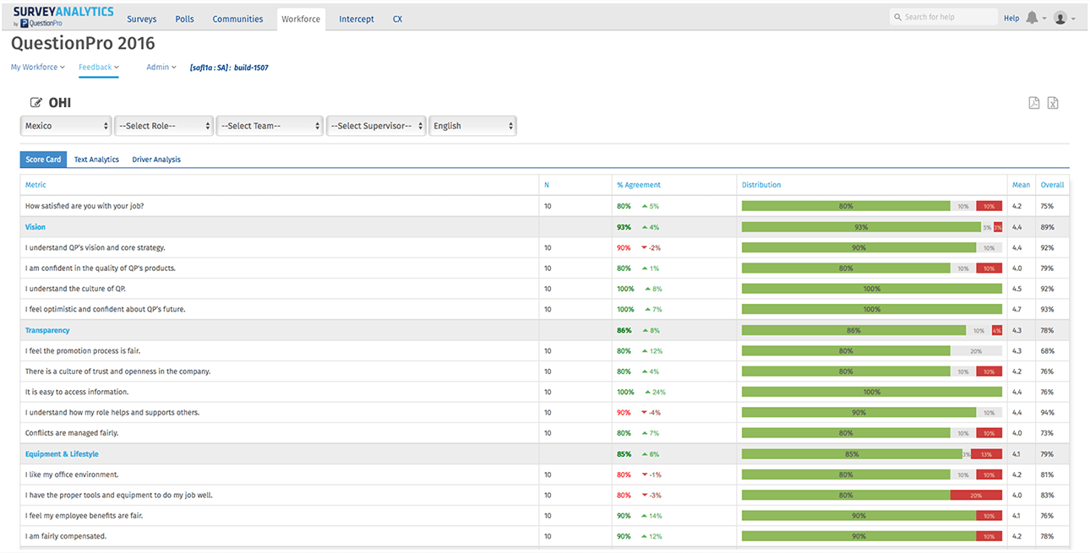Open the --Select Role-- dropdown

click(x=163, y=125)
